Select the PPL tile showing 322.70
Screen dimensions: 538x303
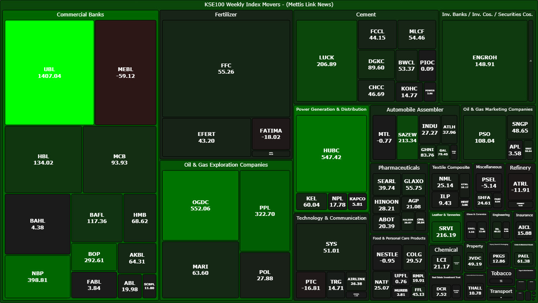265,210
